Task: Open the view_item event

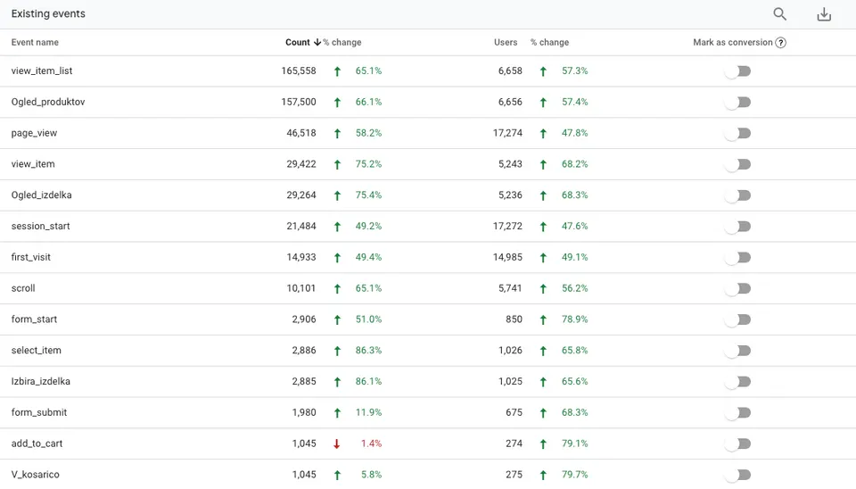Action: (x=33, y=164)
